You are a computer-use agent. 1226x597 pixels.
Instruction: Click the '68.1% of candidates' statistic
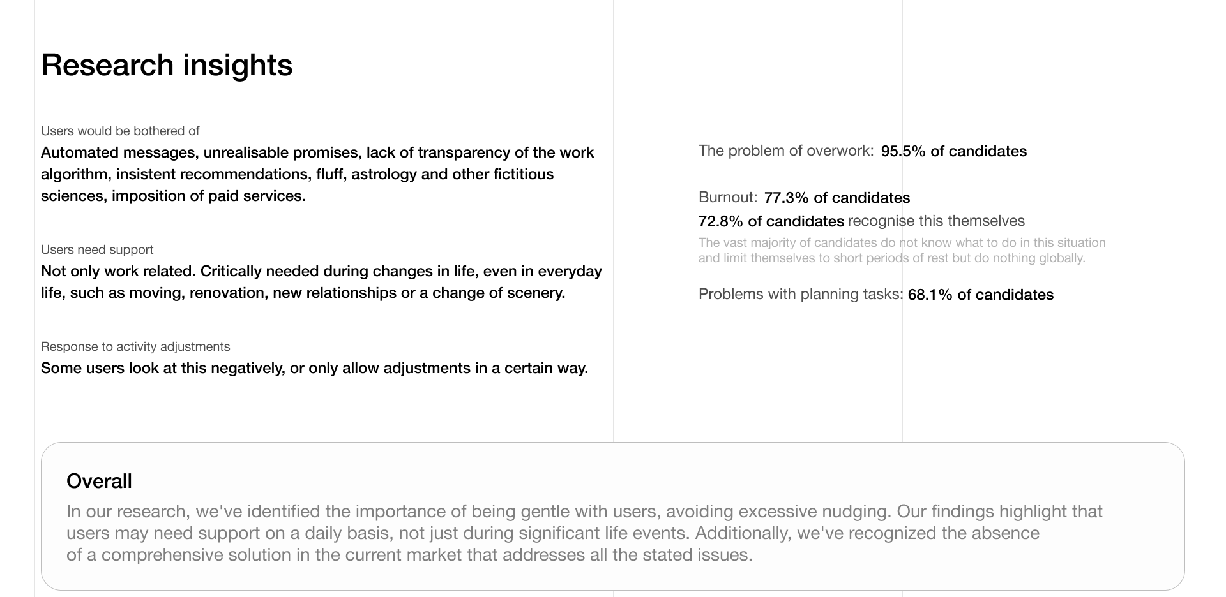(981, 295)
